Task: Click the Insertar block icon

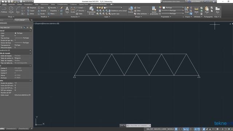Action: coord(131,10)
